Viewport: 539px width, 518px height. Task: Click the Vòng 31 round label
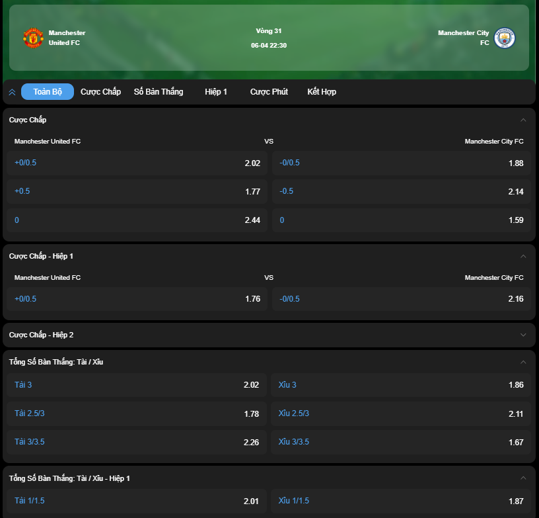pyautogui.click(x=269, y=31)
